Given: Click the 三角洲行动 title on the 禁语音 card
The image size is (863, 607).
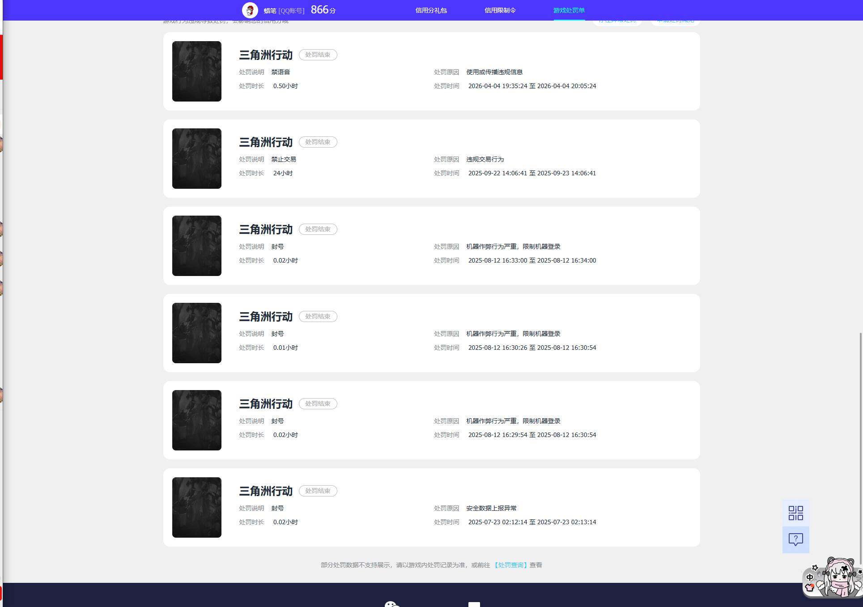Looking at the screenshot, I should coord(266,55).
